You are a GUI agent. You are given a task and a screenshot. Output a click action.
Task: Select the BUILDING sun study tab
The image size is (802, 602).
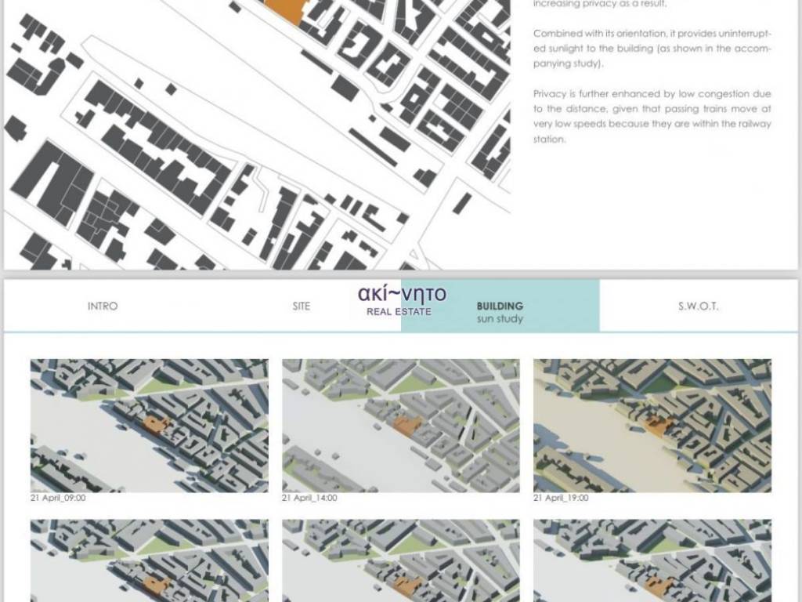(x=500, y=311)
